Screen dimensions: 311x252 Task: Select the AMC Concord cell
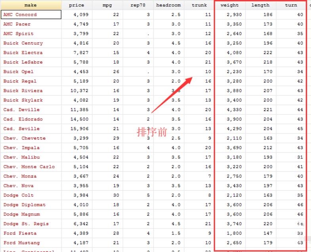coord(31,15)
